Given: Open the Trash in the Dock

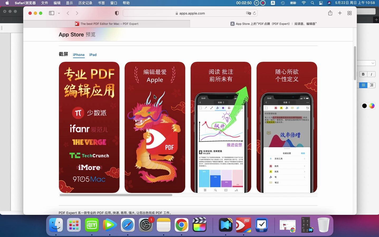Looking at the screenshot, I should point(323,225).
